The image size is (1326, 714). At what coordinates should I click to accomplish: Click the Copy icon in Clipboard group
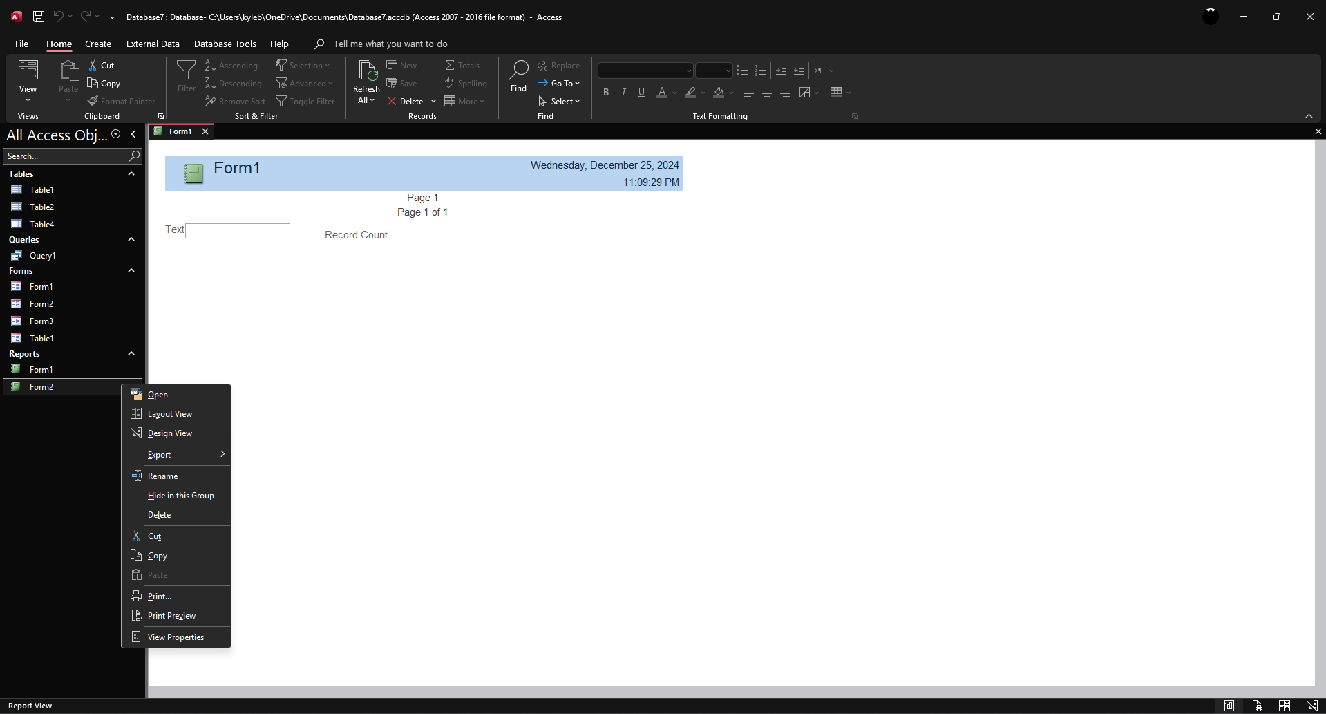93,84
